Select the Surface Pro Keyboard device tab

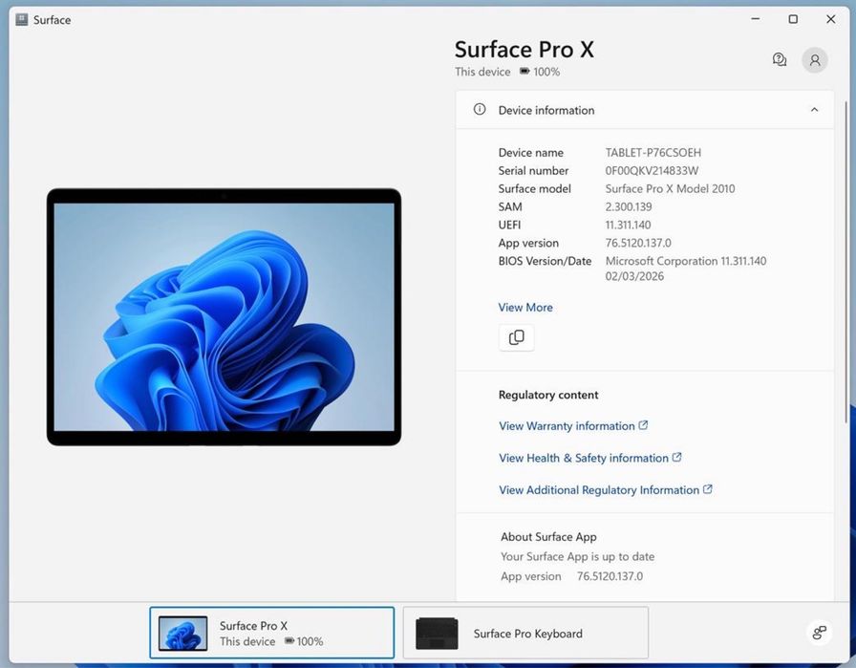525,633
